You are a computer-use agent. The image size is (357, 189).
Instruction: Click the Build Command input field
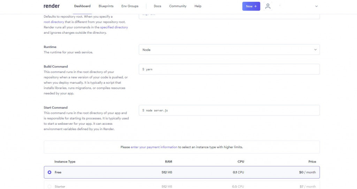[229, 69]
